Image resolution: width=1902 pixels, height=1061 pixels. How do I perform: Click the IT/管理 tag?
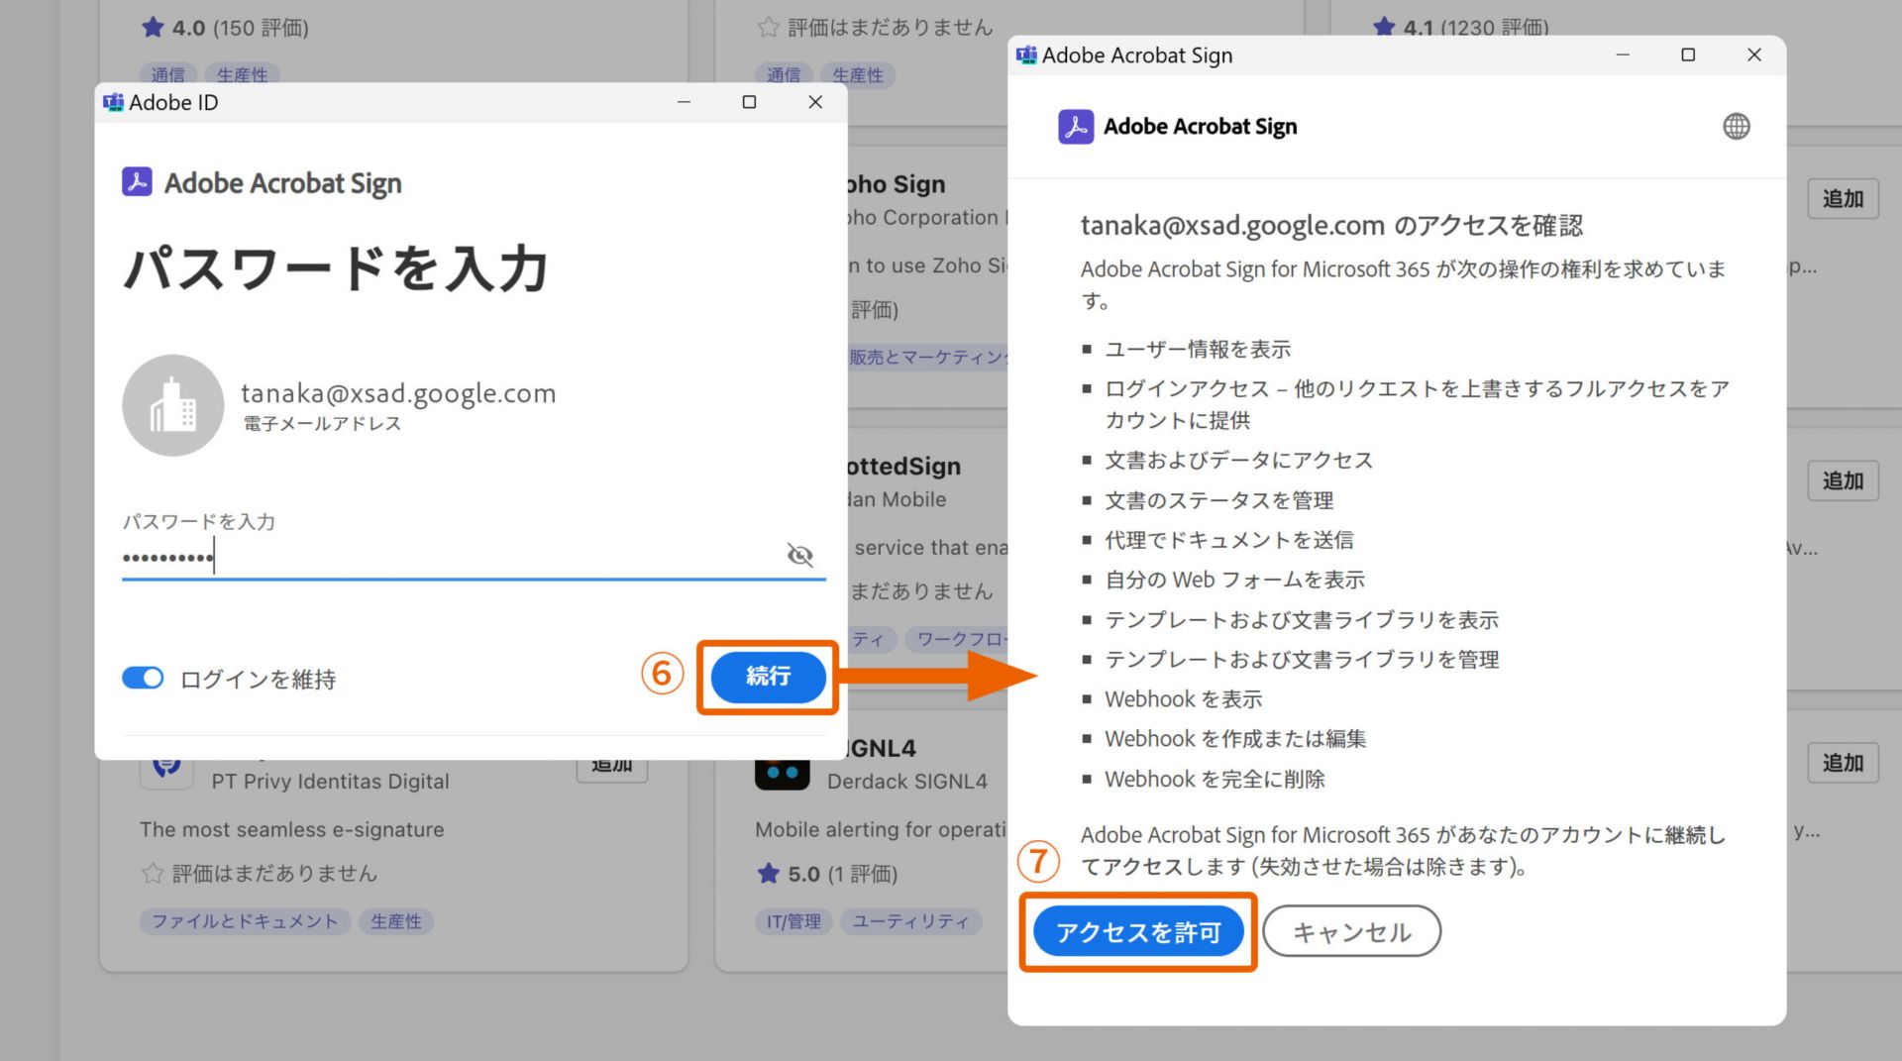point(793,921)
